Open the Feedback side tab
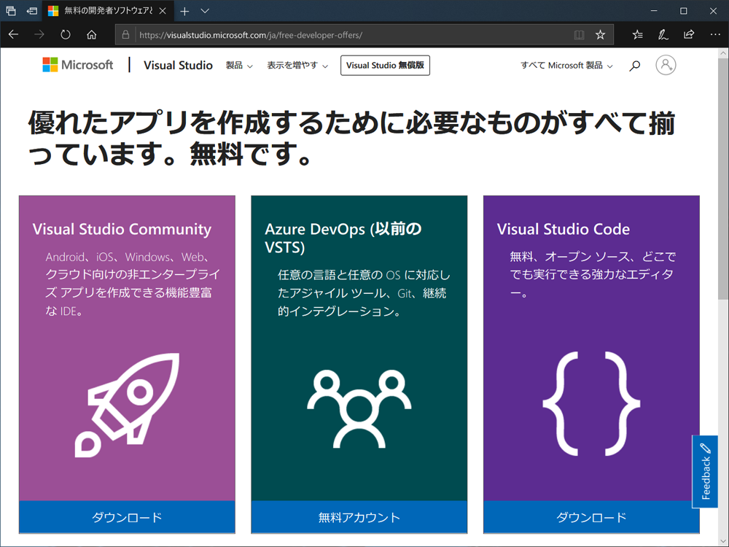The height and width of the screenshot is (547, 729). [705, 472]
